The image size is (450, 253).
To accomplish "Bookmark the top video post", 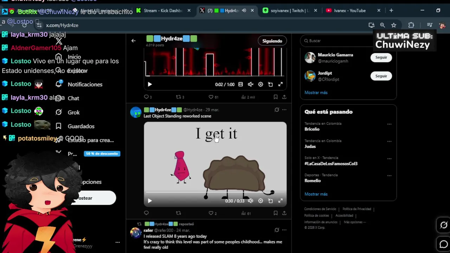I will pos(276,97).
